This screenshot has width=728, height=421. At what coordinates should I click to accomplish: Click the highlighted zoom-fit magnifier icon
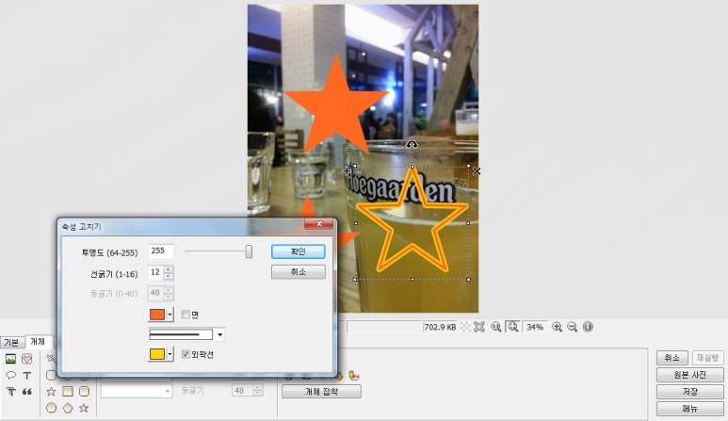[512, 327]
